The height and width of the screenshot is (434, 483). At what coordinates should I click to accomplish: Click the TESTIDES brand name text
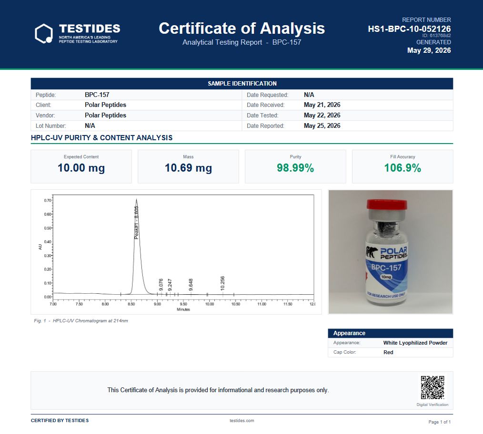click(x=90, y=29)
